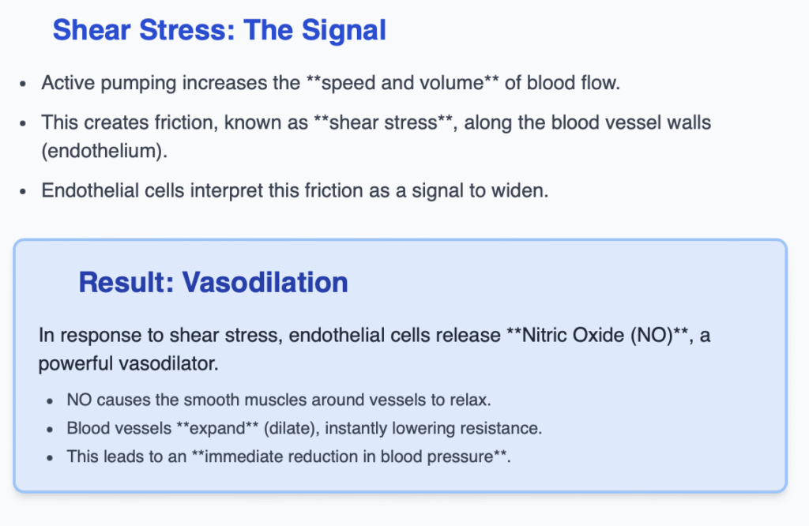Viewport: 809px width, 526px height.
Task: Click the word "(endothelium)"
Action: tap(104, 150)
